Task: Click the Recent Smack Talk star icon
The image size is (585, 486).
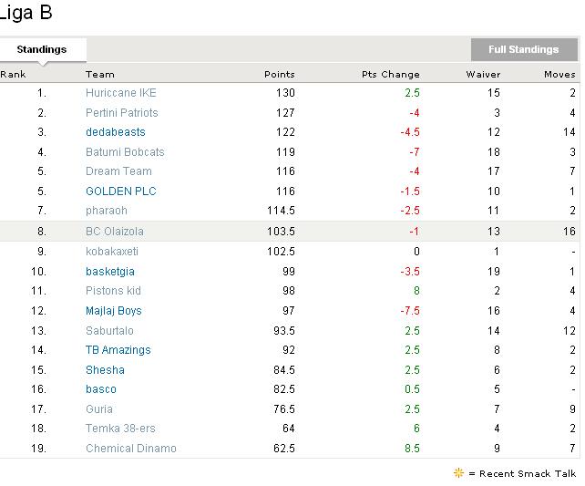Action: pos(458,473)
